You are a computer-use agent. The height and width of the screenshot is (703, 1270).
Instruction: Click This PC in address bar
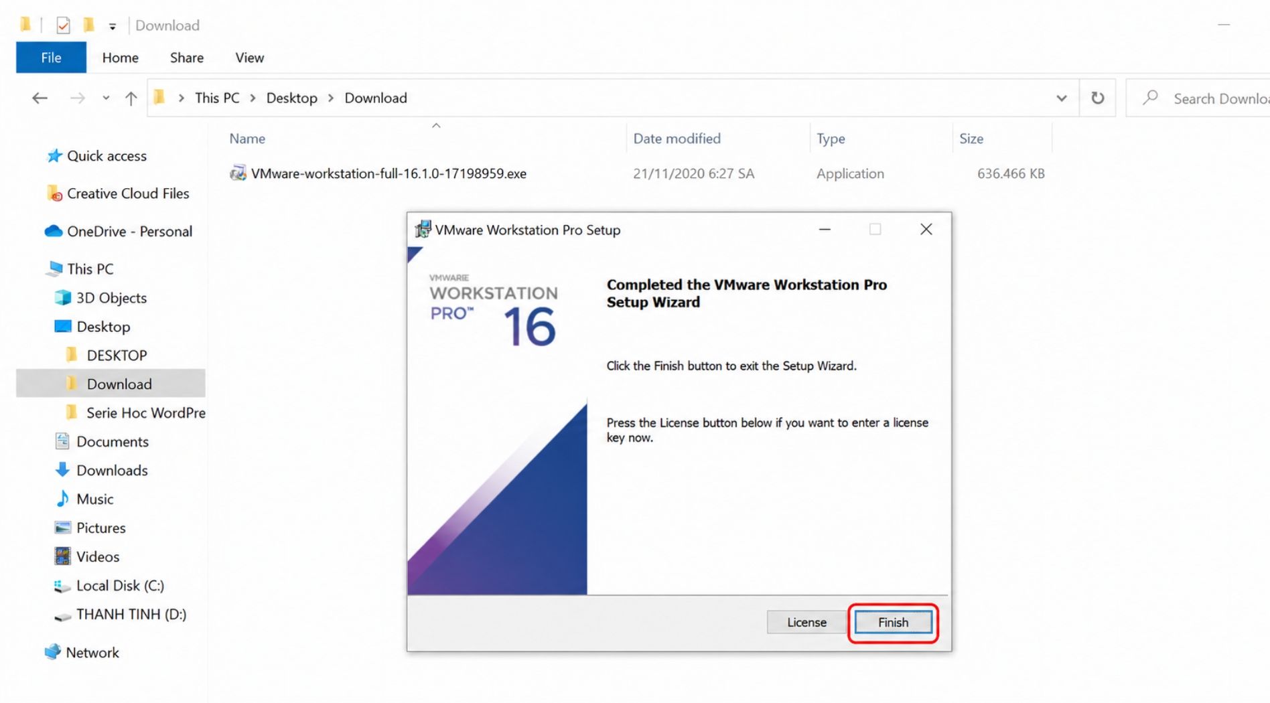point(217,98)
